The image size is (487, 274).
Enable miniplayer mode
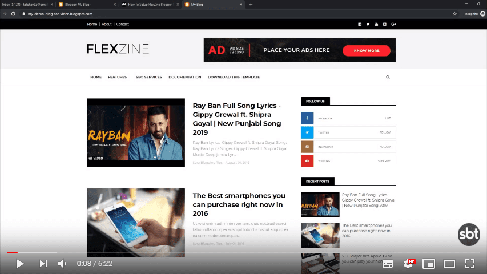pyautogui.click(x=429, y=264)
